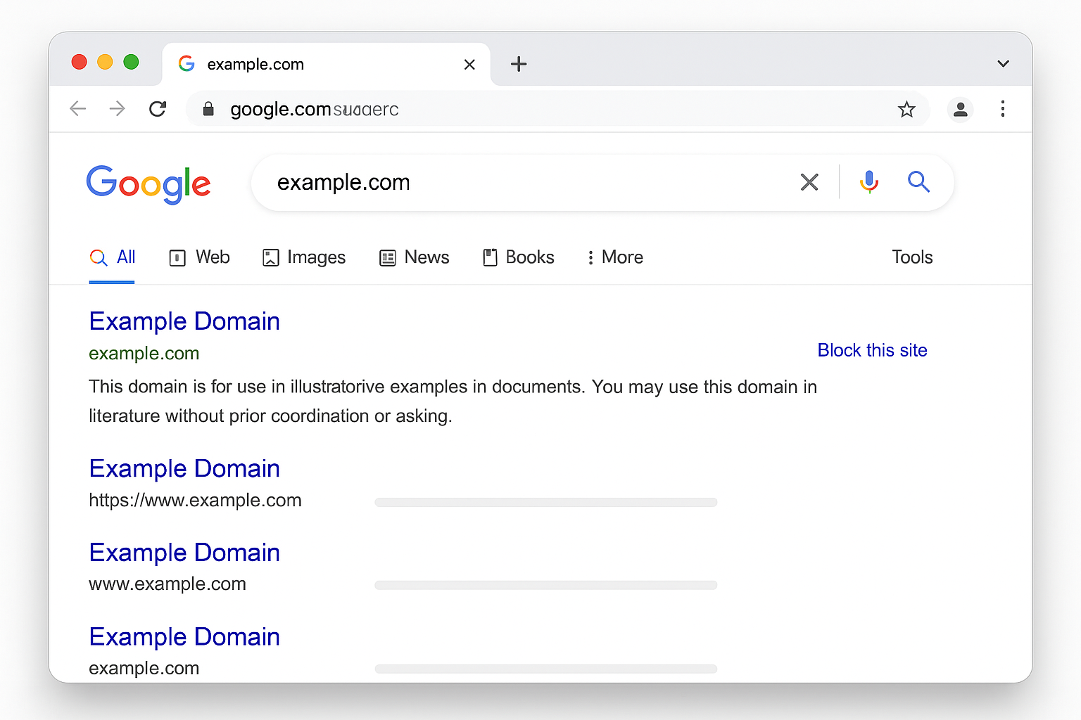Screen dimensions: 1081x720
Task: Click the Google favicon on the example.com tab
Action: tap(187, 63)
